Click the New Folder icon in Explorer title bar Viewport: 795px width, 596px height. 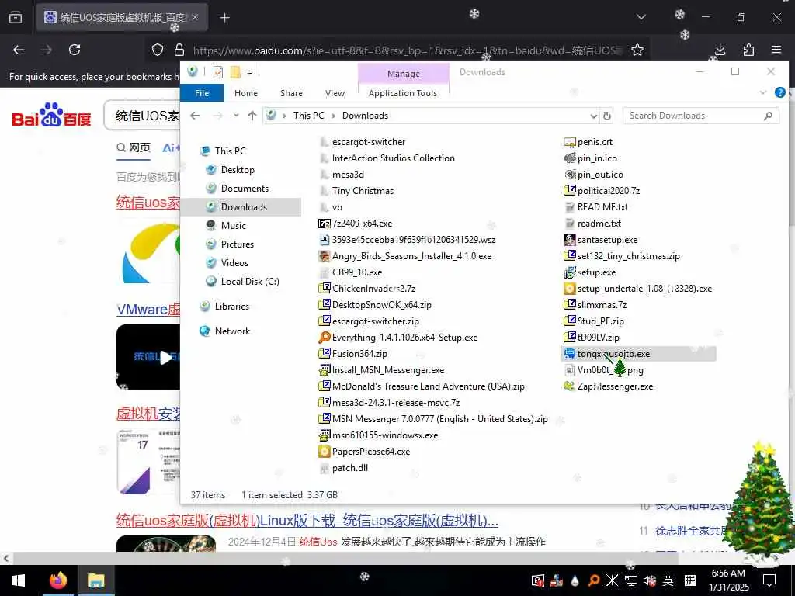tap(235, 72)
